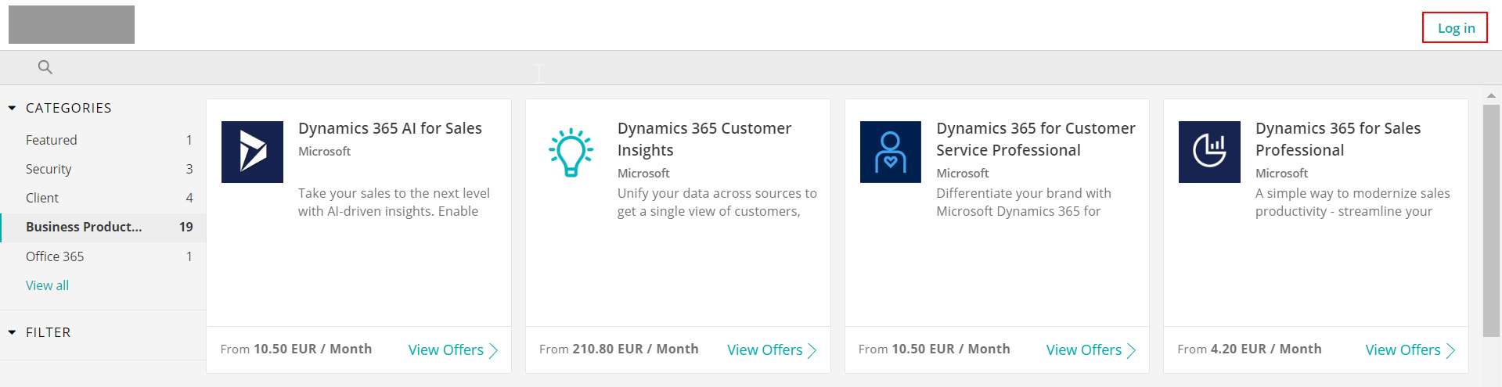The image size is (1502, 387).
Task: Click the Customer Service Professional logo icon
Action: [891, 152]
